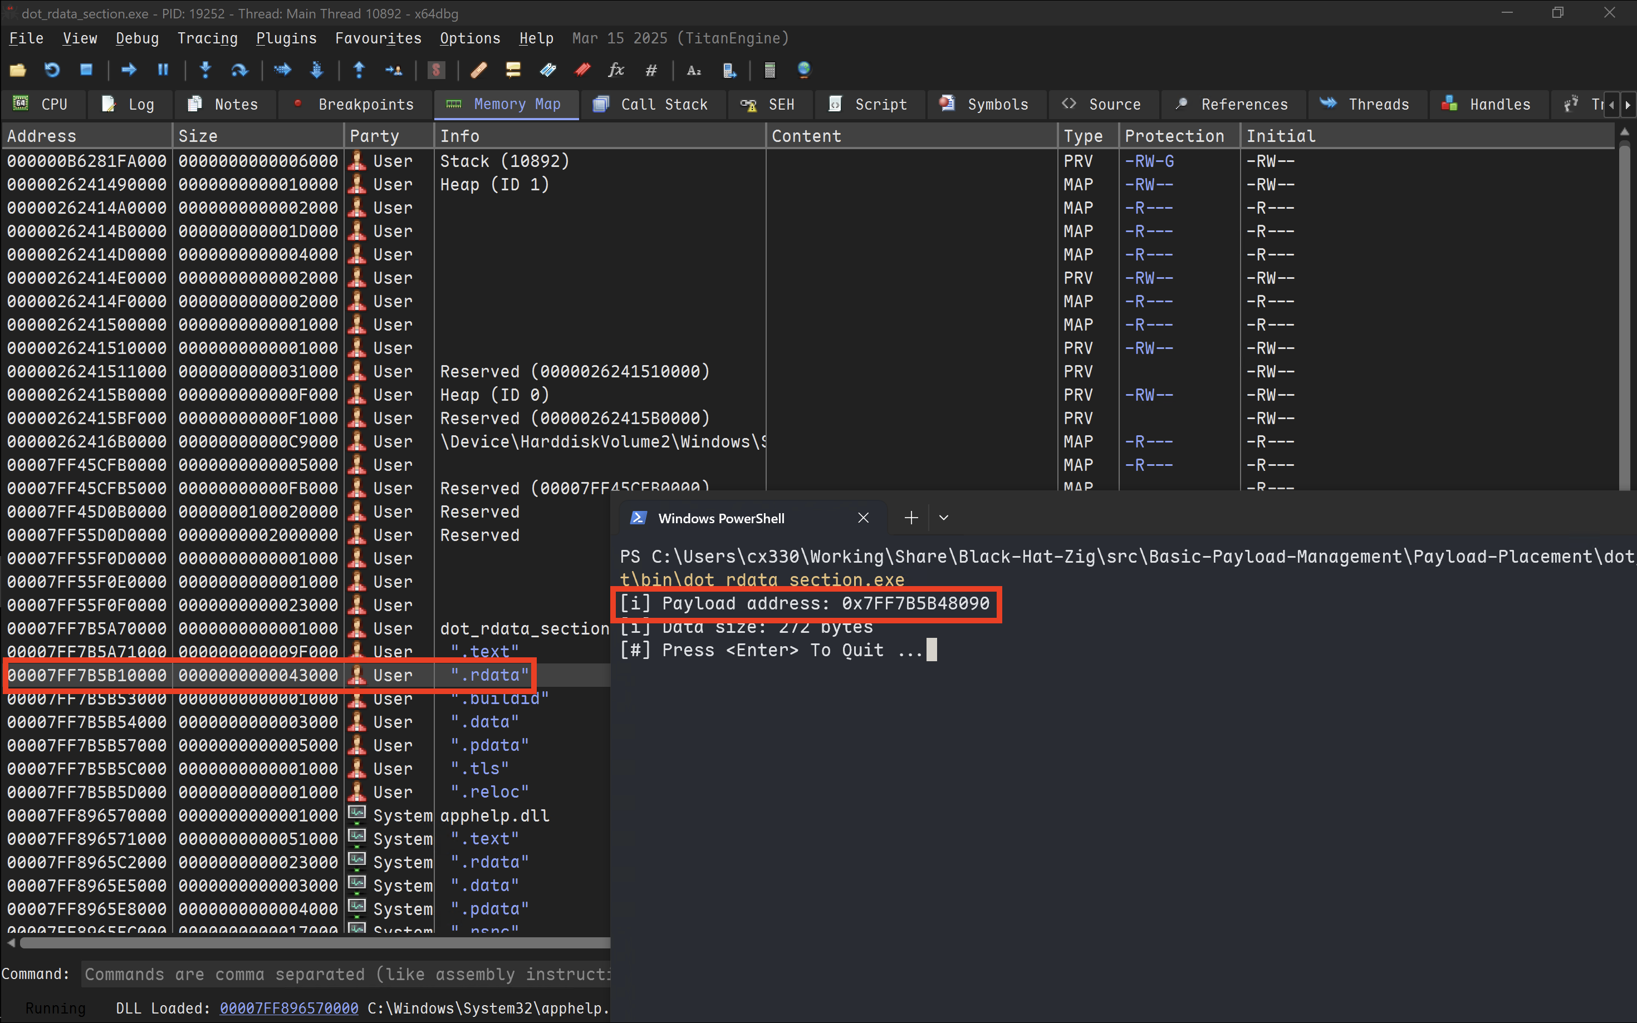Open a file with the folder icon
This screenshot has width=1637, height=1023.
click(x=18, y=70)
